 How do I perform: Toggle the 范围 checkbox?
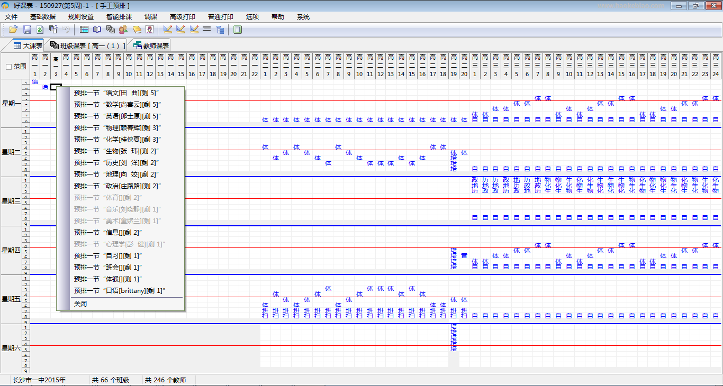pos(8,67)
